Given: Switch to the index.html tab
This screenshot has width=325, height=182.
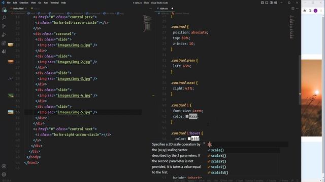Looking at the screenshot, I should point(18,9).
